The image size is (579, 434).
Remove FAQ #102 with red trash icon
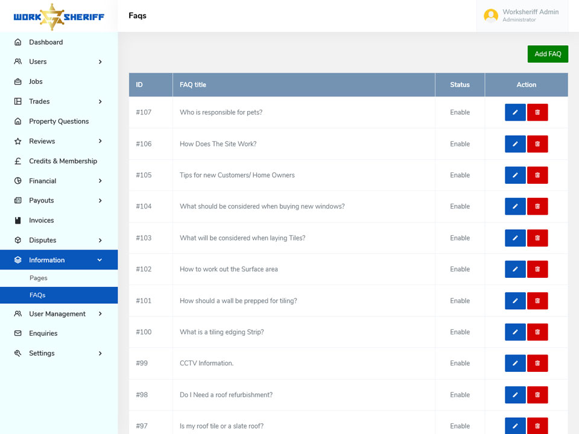[x=537, y=269]
